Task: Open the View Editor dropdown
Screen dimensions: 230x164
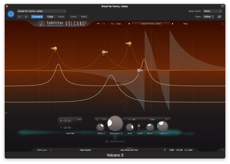Action: [x=209, y=17]
